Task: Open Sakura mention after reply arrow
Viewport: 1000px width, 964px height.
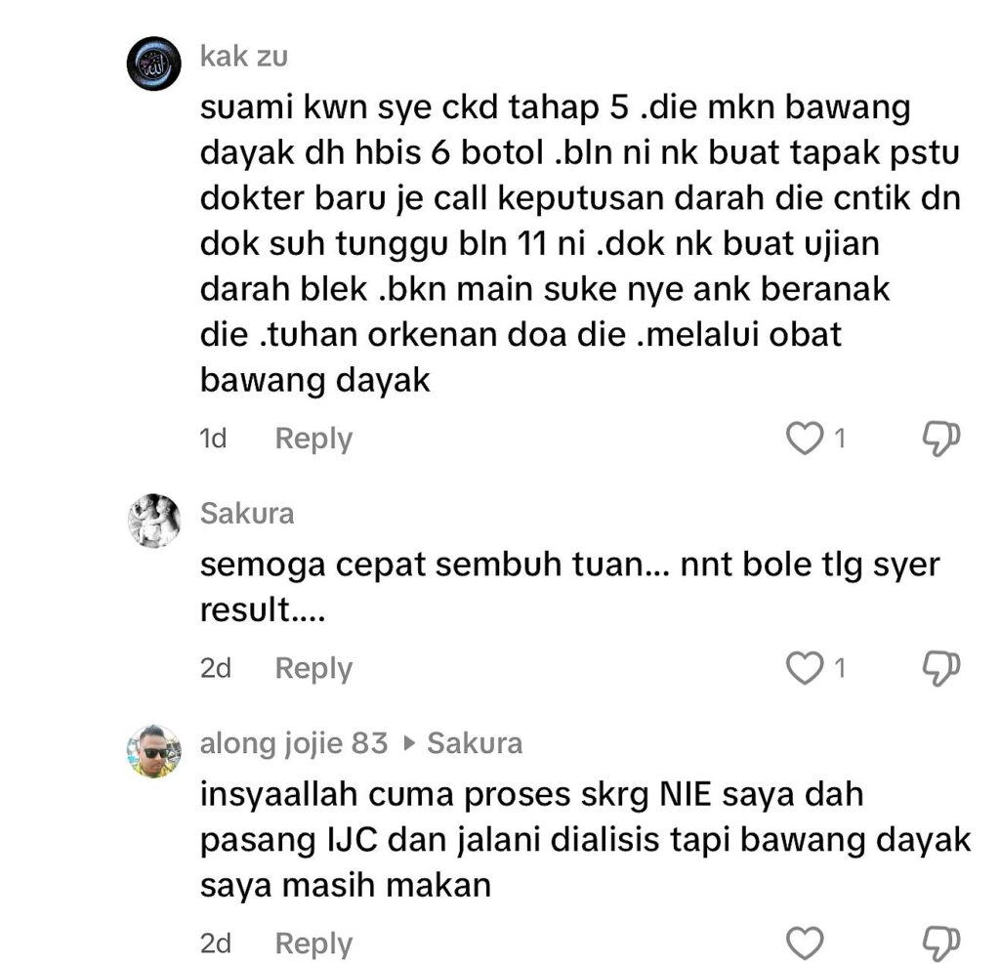Action: point(475,743)
